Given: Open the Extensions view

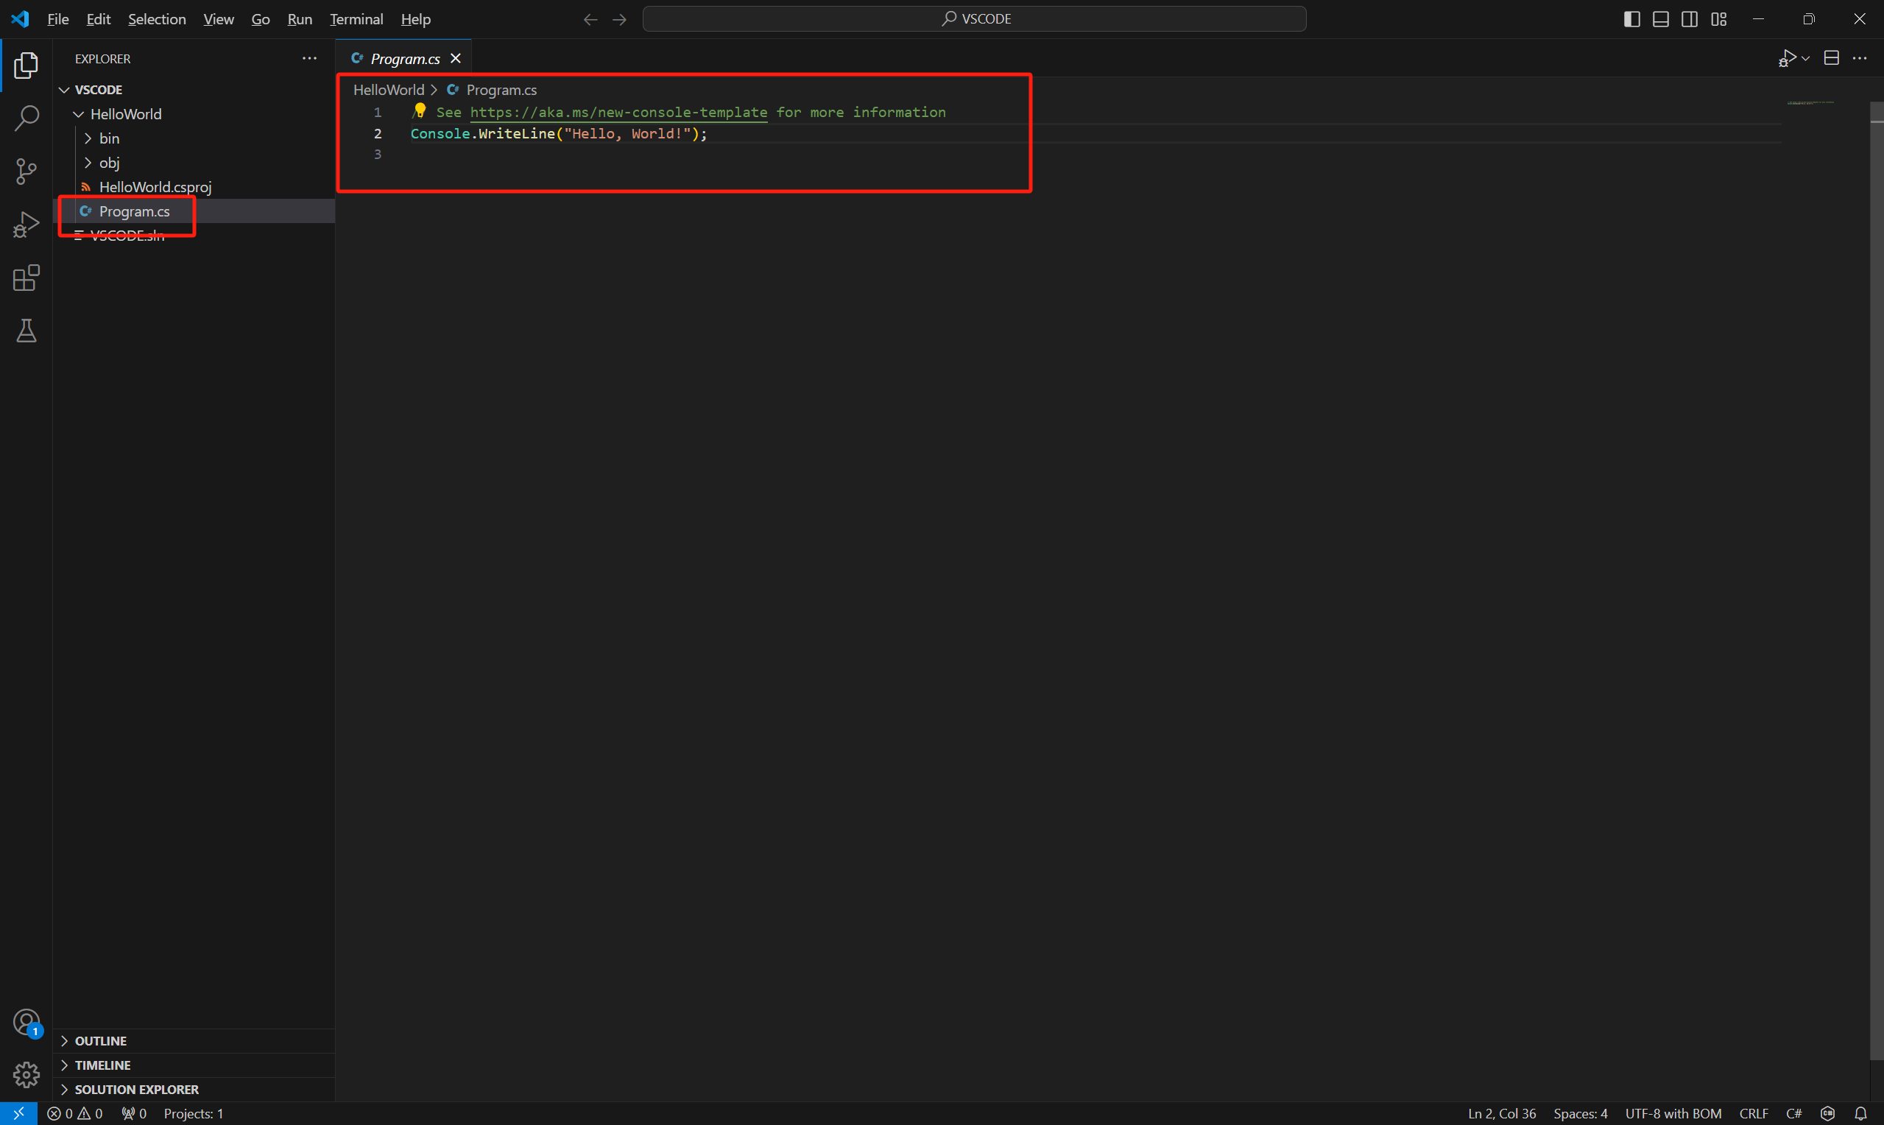Looking at the screenshot, I should pyautogui.click(x=26, y=278).
